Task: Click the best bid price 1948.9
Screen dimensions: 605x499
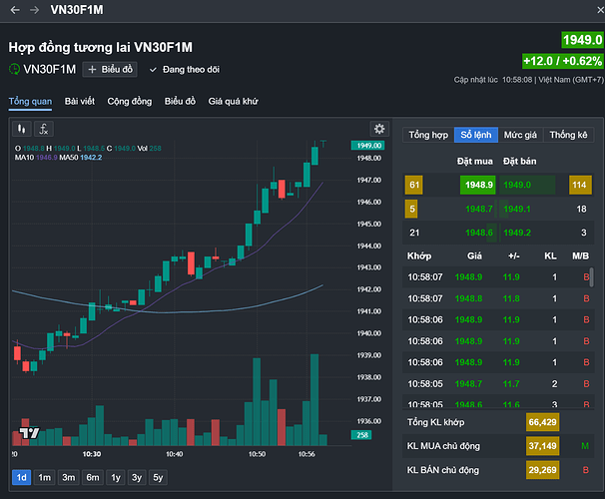Action: pyautogui.click(x=479, y=185)
